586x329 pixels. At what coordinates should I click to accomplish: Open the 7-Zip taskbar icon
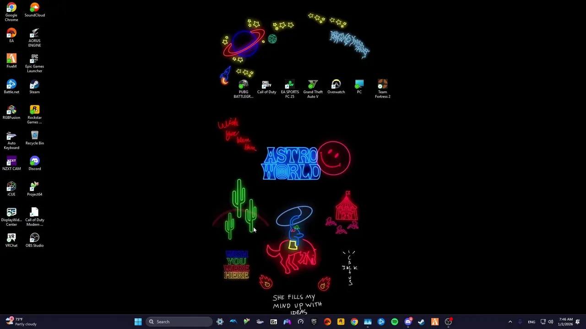coord(273,322)
